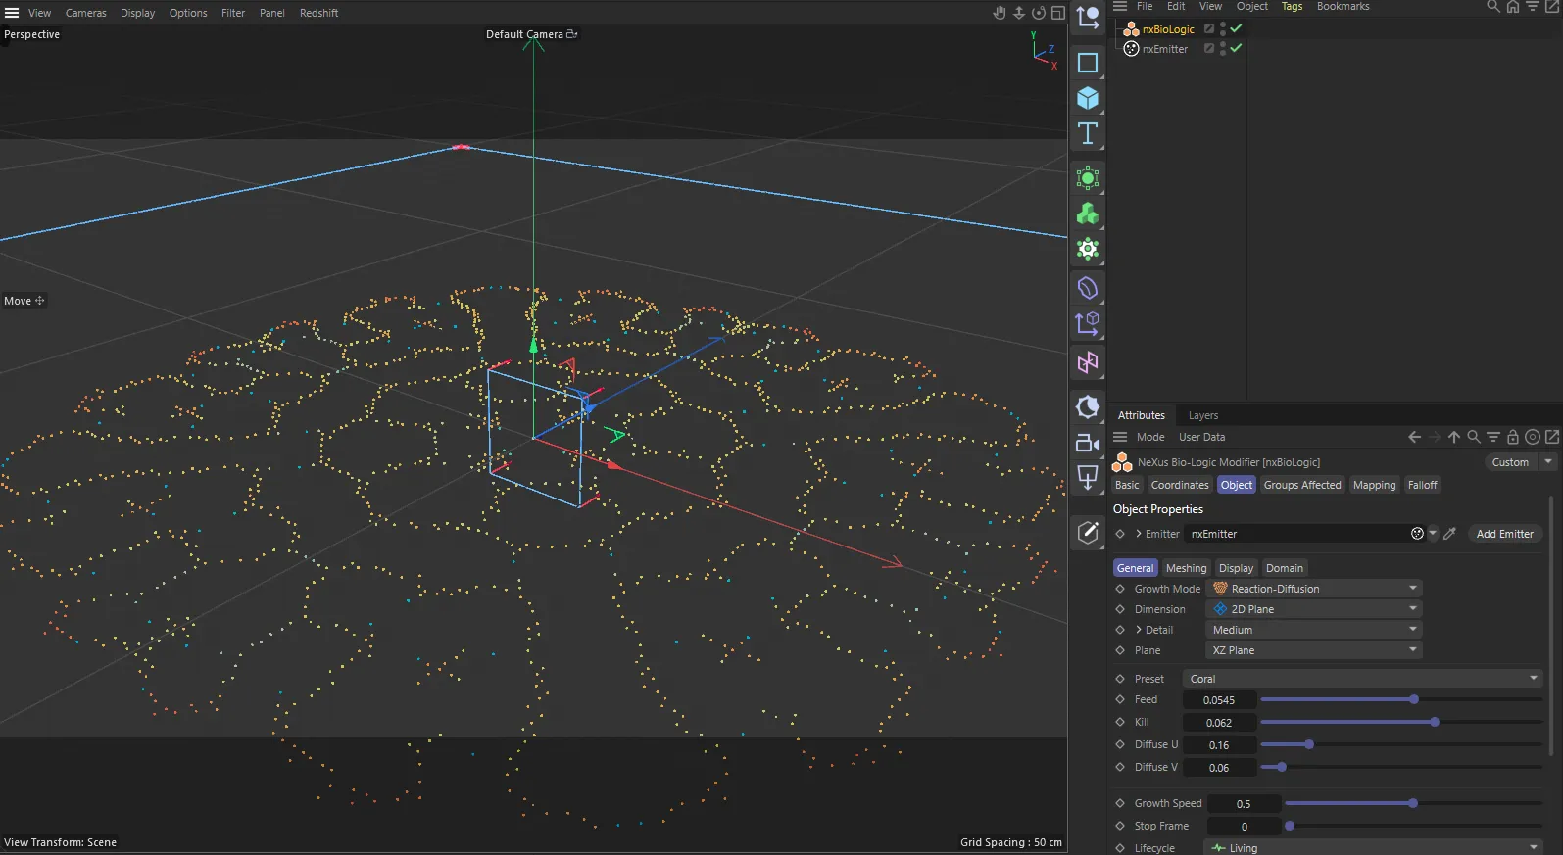1563x855 pixels.
Task: Toggle the nxBioLogic green enable checkmark
Action: point(1237,28)
